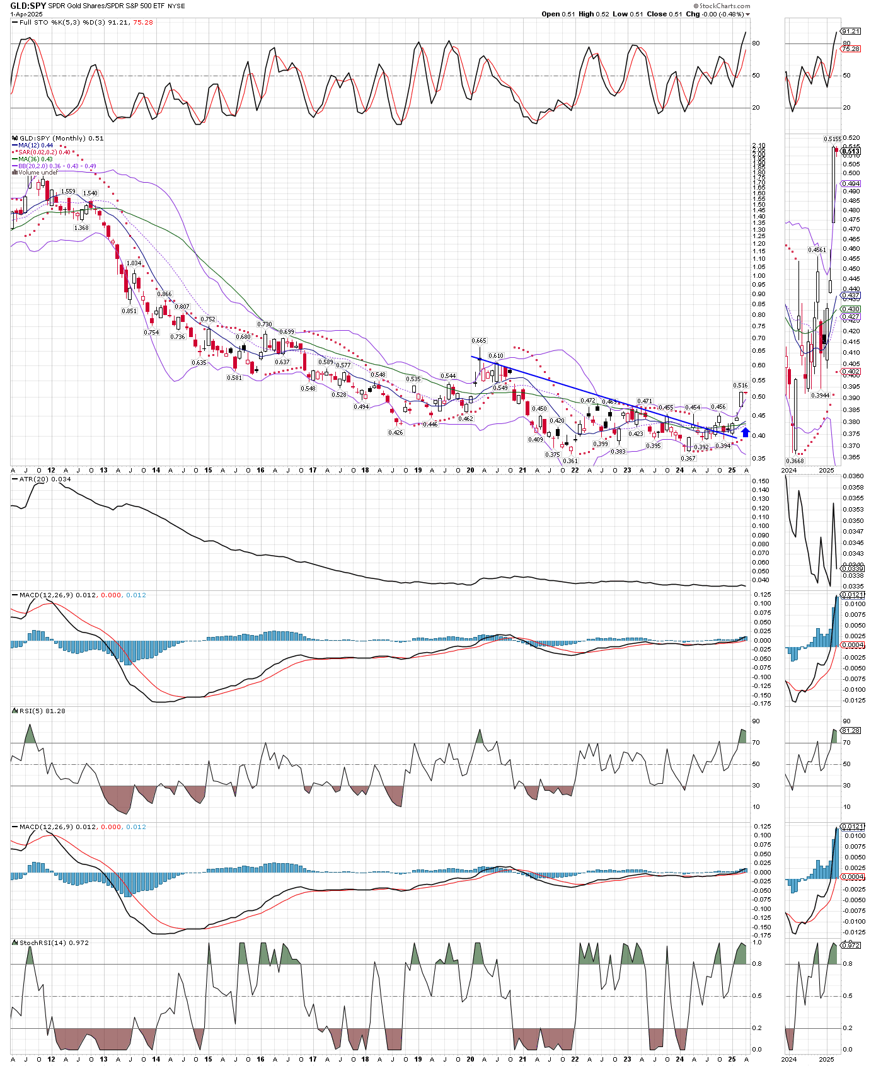Click the date '1-Apr-2025'

pyautogui.click(x=25, y=14)
